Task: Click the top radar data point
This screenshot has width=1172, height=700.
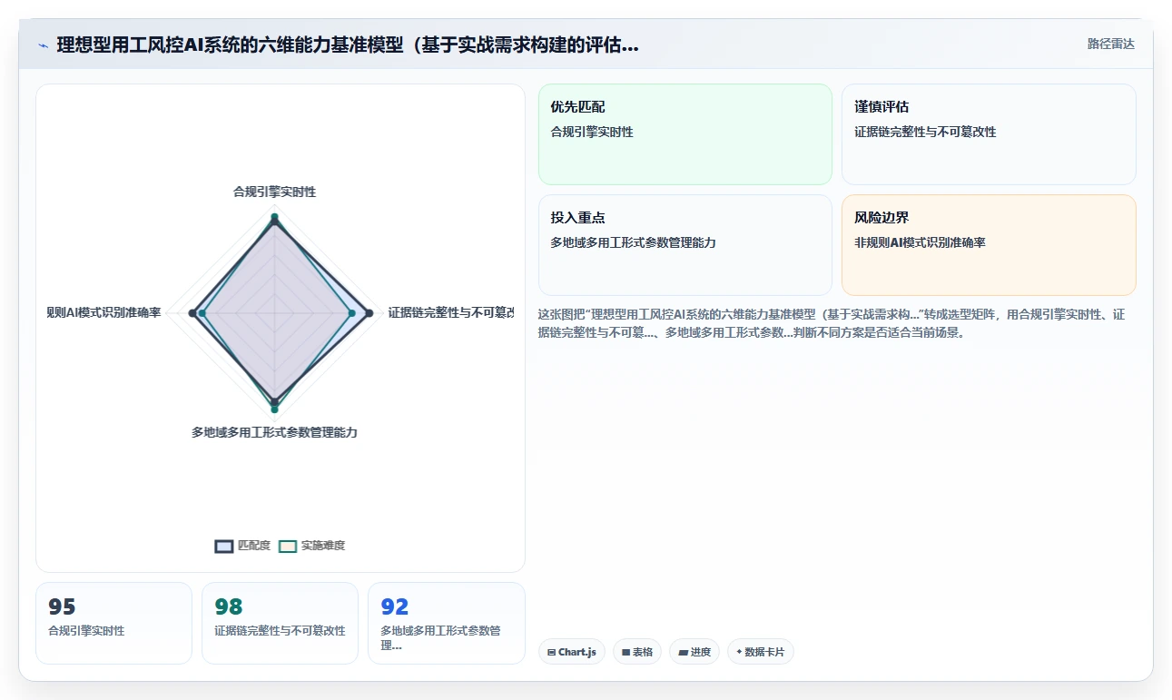Action: pos(274,217)
